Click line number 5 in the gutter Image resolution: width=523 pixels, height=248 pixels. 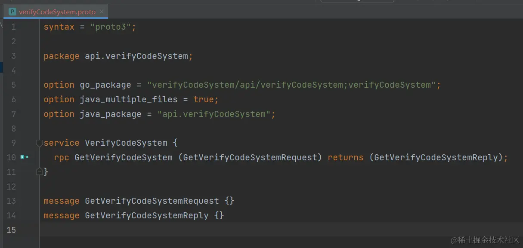(13, 85)
